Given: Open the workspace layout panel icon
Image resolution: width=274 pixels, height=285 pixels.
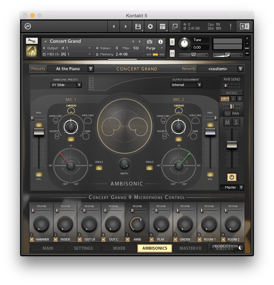Looking at the screenshot, I should pyautogui.click(x=162, y=27).
